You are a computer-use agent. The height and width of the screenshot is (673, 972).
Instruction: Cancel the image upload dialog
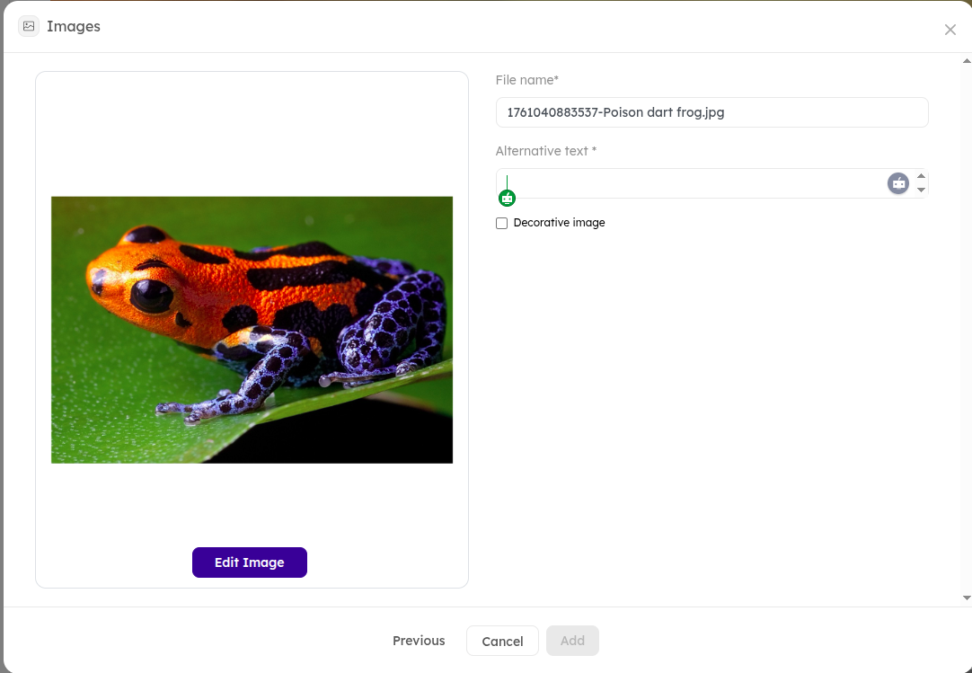coord(502,642)
